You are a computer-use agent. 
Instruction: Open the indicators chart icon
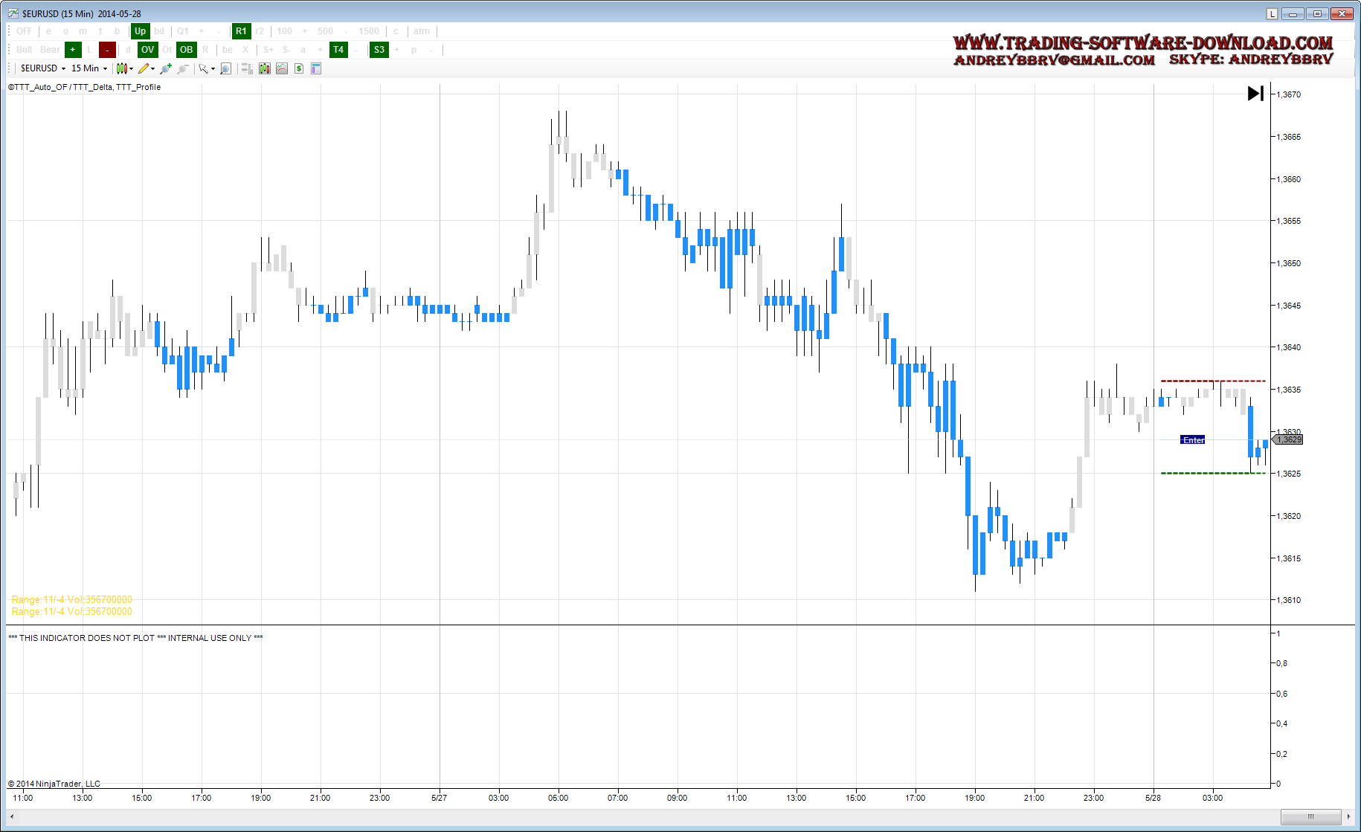point(282,68)
